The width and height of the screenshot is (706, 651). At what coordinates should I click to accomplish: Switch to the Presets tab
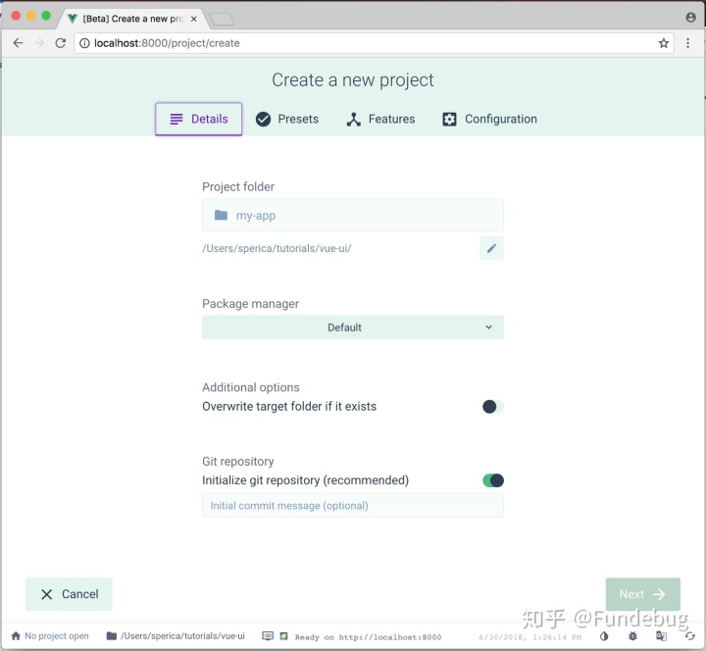click(287, 120)
